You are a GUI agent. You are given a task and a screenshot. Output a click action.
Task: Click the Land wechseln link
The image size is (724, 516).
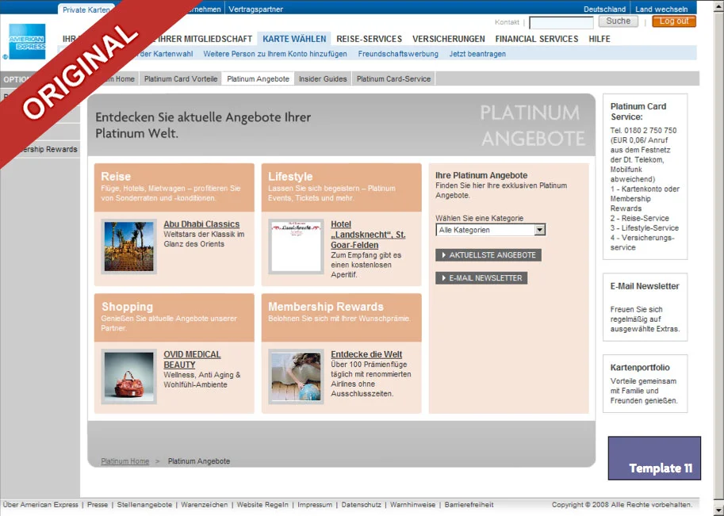click(661, 10)
